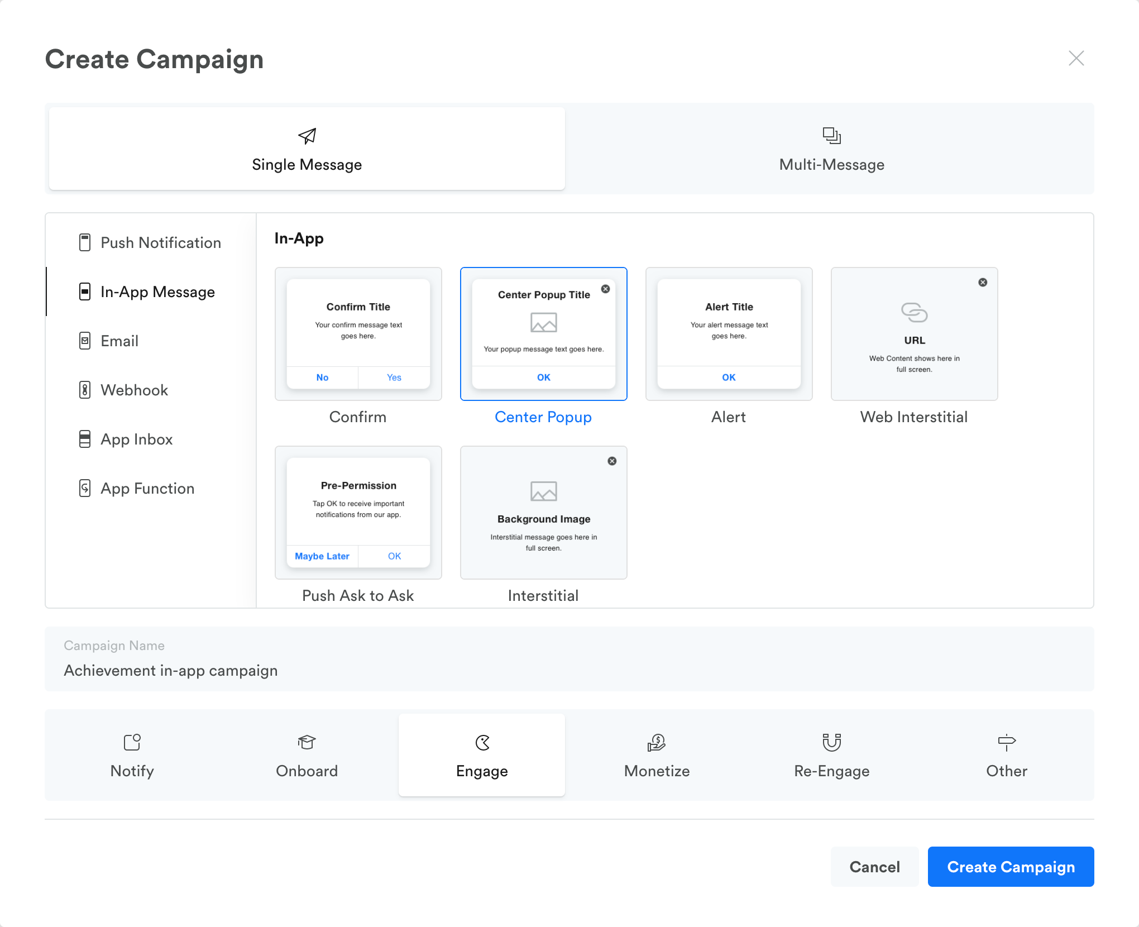This screenshot has width=1139, height=927.
Task: Switch to Multi-Message tab
Action: click(x=831, y=149)
